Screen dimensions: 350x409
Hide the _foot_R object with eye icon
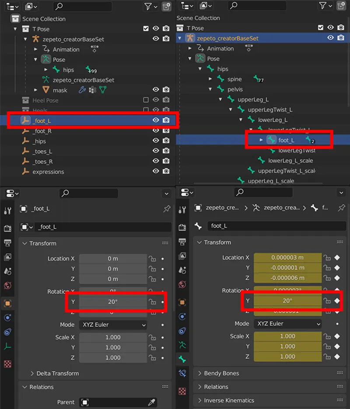click(x=156, y=131)
